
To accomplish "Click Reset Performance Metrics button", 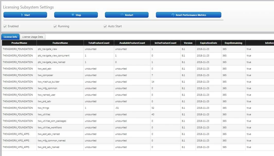I will (189, 15).
